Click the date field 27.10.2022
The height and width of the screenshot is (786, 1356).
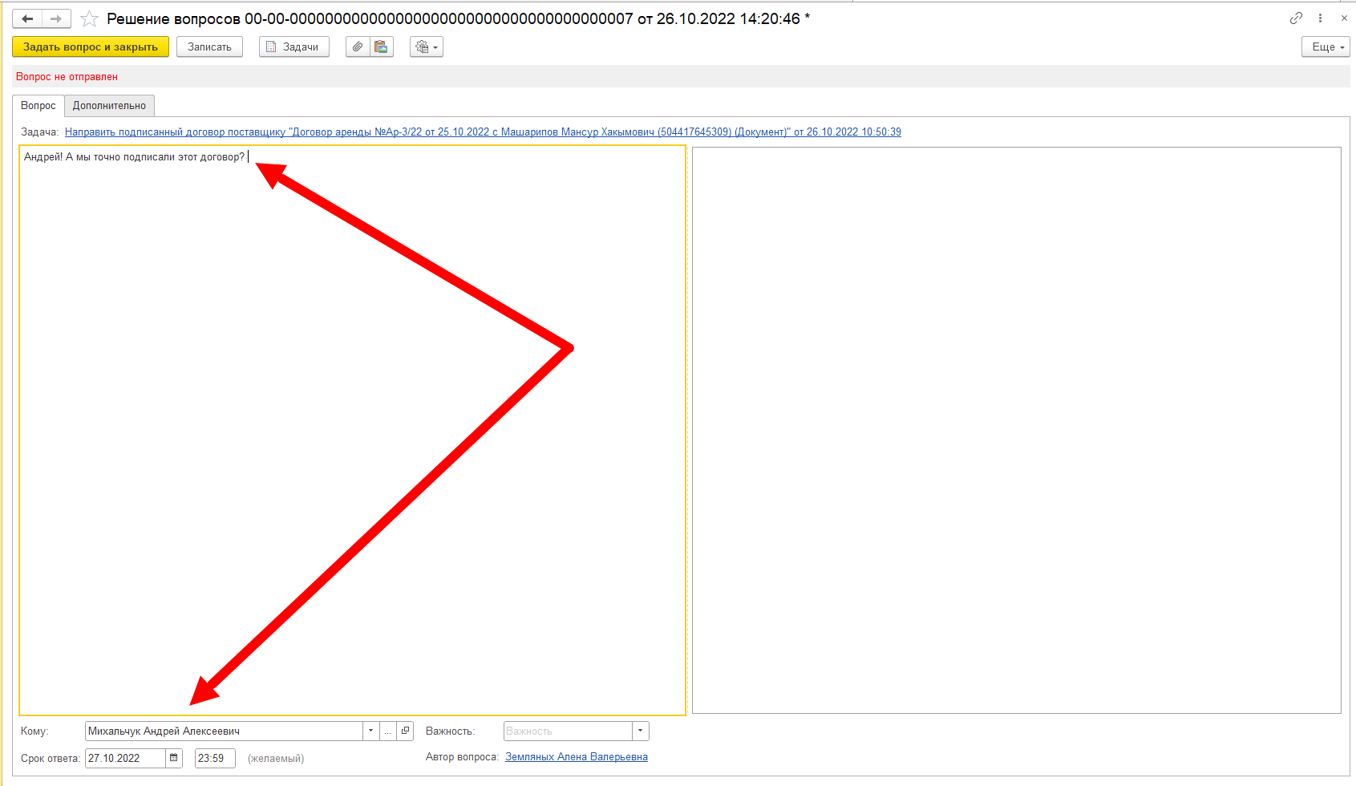pos(126,758)
